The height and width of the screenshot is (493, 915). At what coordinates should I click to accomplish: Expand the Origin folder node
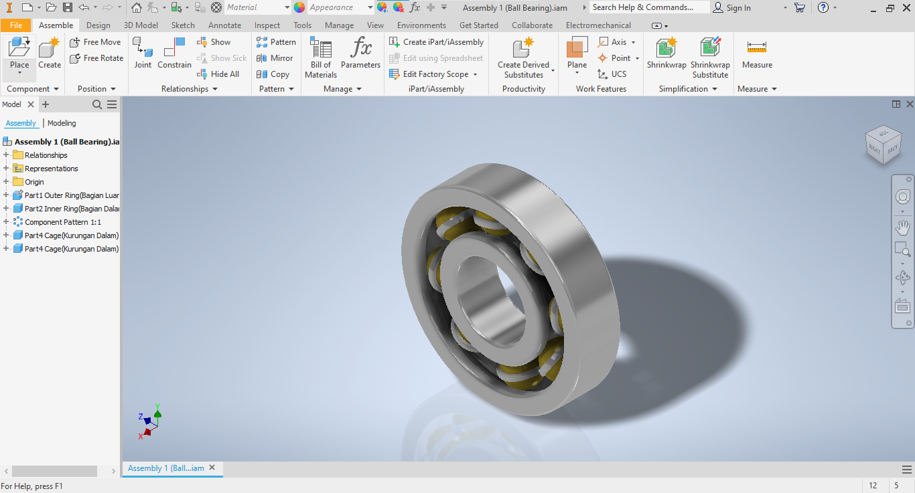6,182
